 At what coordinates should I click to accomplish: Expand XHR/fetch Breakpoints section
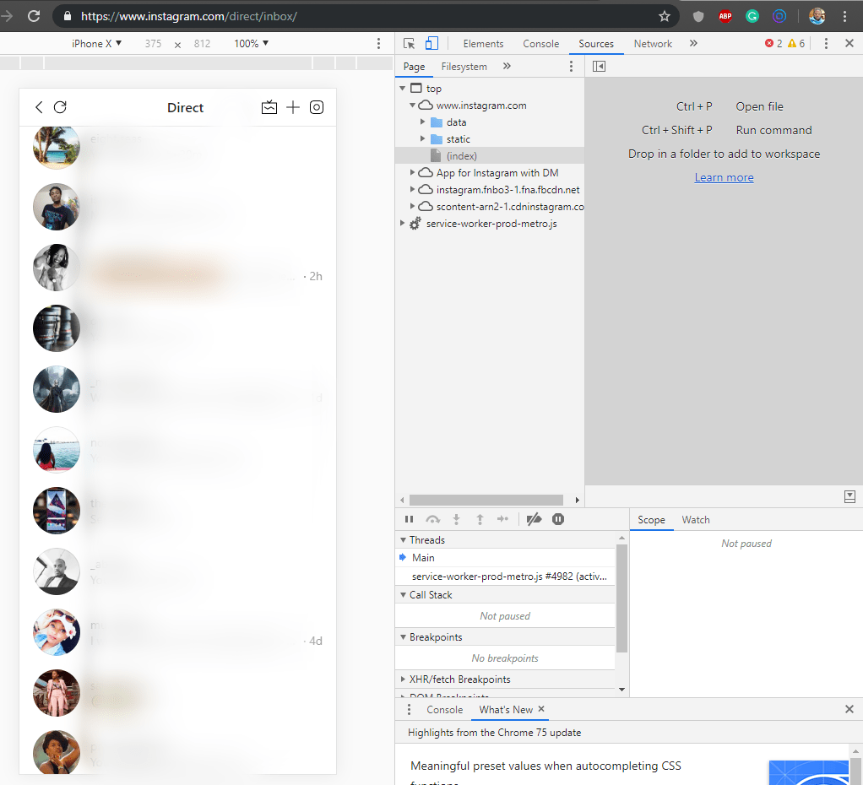pyautogui.click(x=403, y=679)
